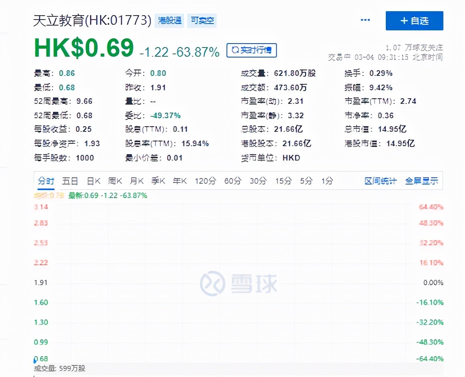Click the 可卖空 tag
This screenshot has width=465, height=377.
(x=202, y=20)
